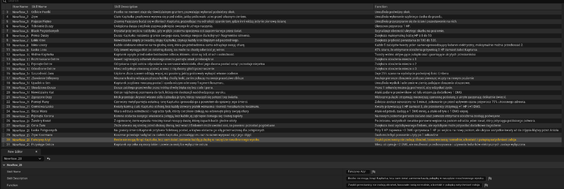Select the row with skill 'Zryw'
Image resolution: width=564 pixels, height=189 pixels.
click(36, 16)
